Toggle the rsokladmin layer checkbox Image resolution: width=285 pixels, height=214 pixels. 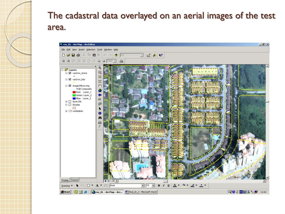[x=70, y=111]
